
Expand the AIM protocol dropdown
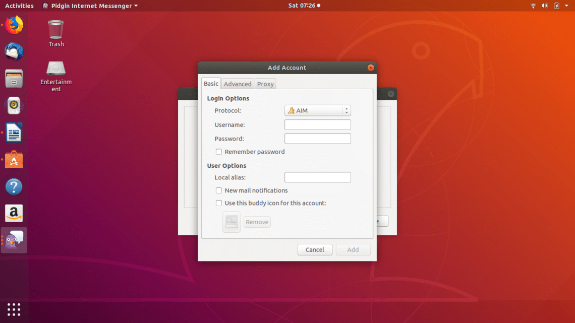pyautogui.click(x=317, y=110)
